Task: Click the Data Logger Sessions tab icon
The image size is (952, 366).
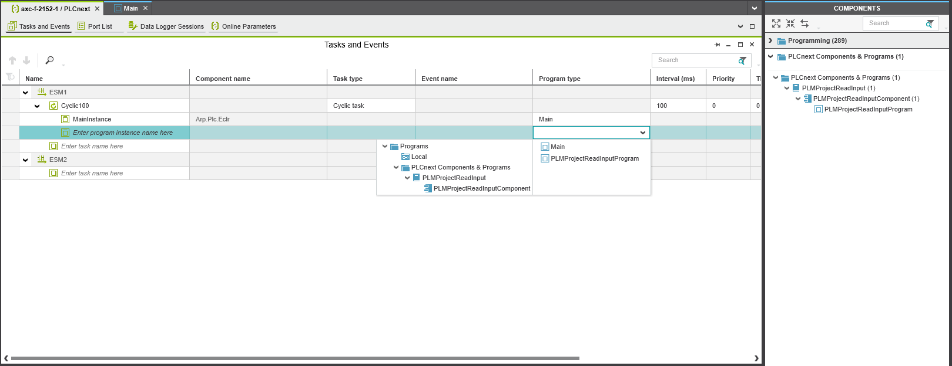Action: click(x=133, y=26)
